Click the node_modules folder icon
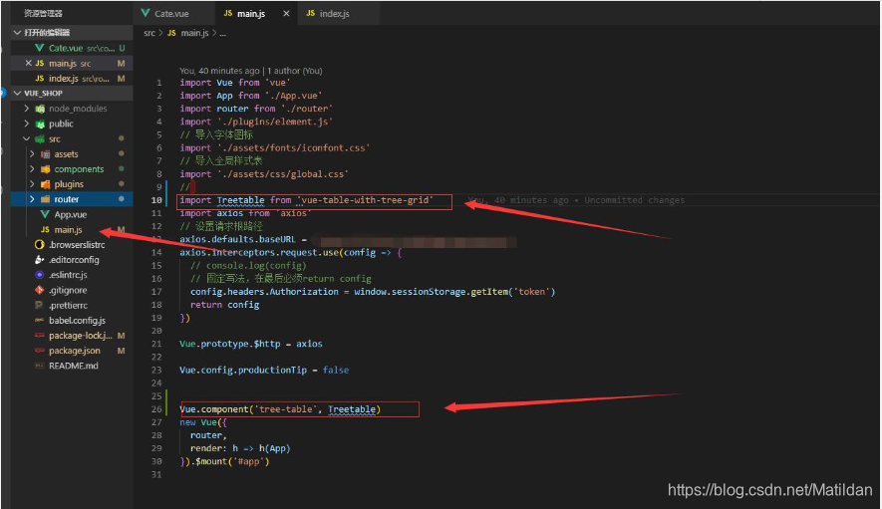This screenshot has height=509, width=882. [x=40, y=109]
